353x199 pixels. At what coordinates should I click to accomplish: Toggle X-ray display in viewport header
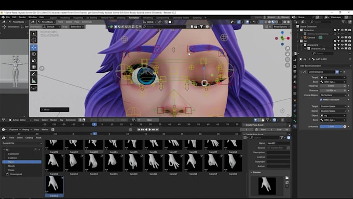tap(261, 22)
